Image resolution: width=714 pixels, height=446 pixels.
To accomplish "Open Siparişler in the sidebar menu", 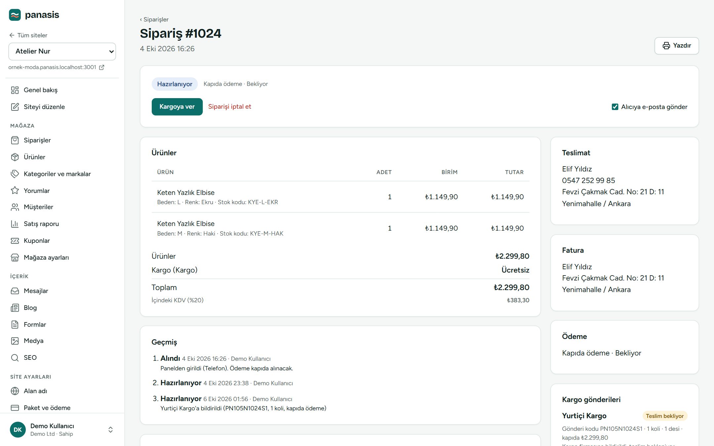I will coord(62,140).
